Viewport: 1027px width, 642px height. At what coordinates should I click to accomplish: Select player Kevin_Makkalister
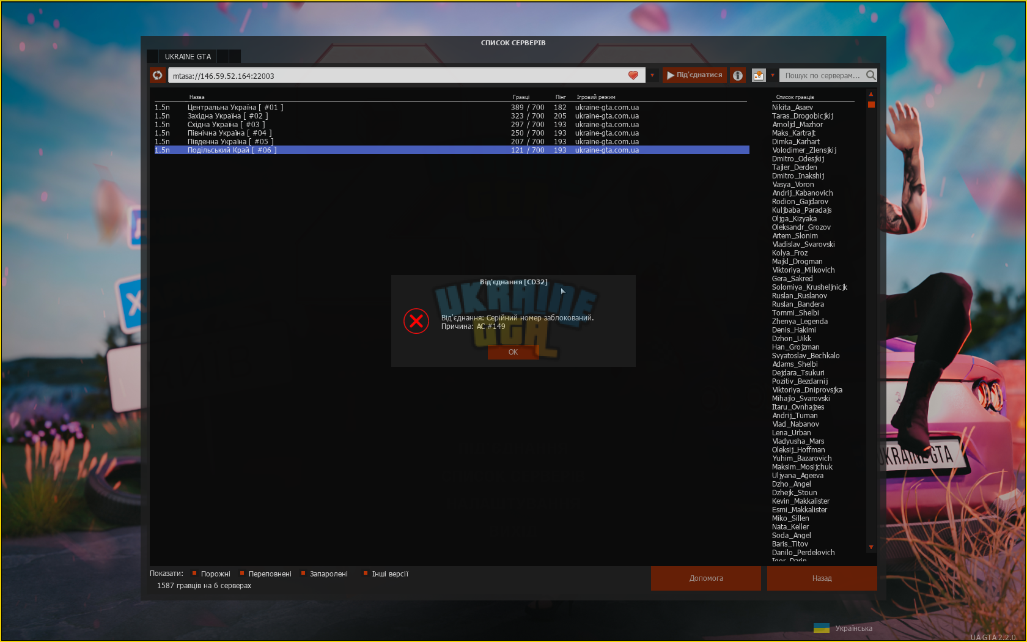(x=801, y=501)
